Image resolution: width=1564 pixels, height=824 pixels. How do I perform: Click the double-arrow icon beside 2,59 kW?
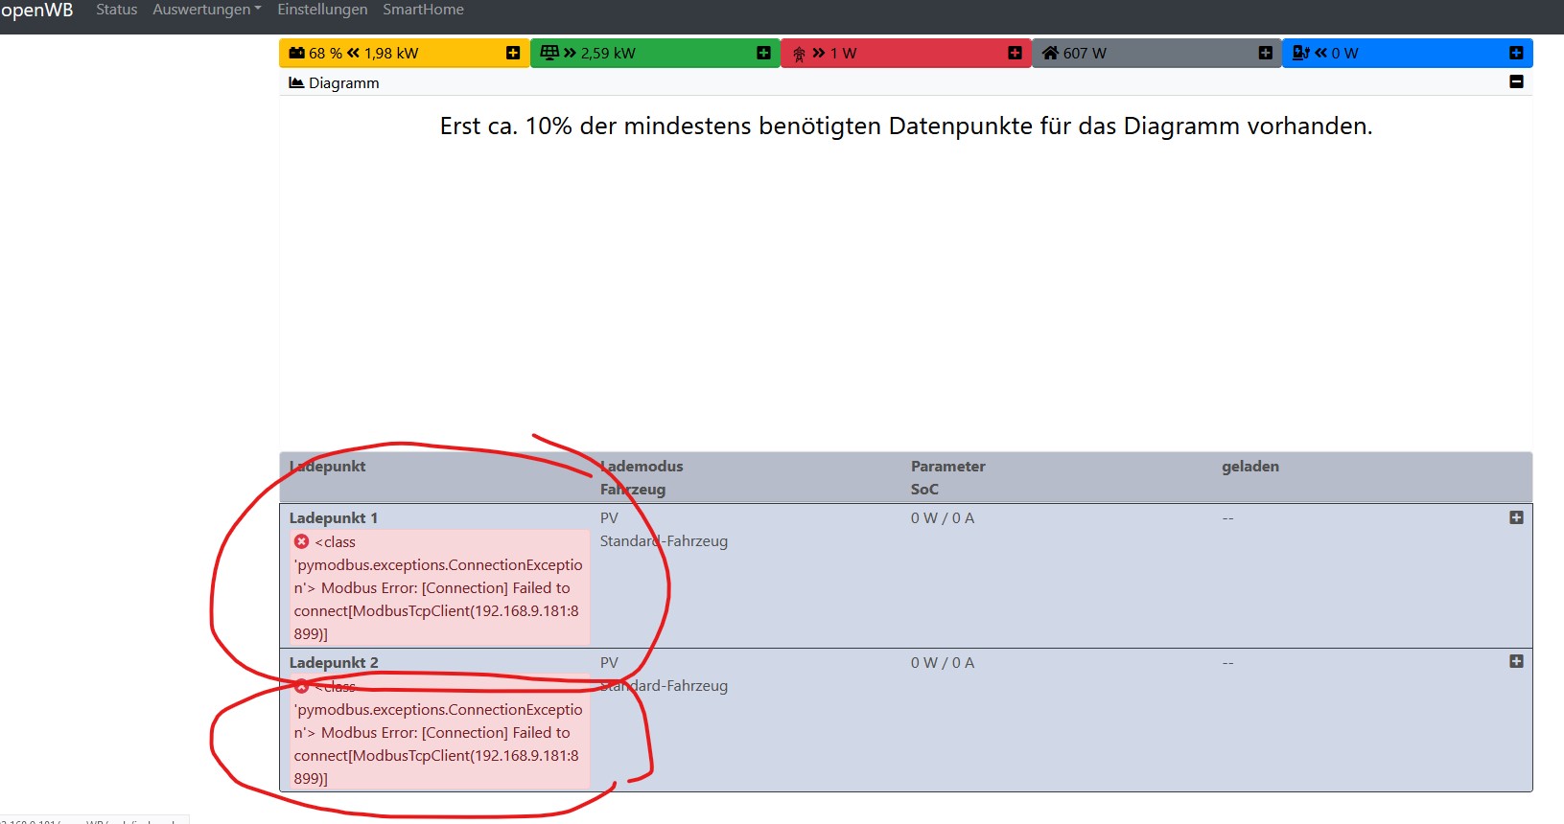[571, 53]
